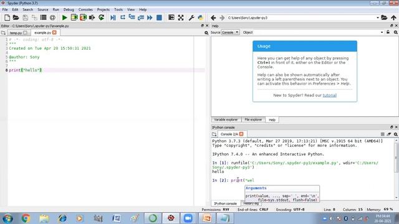Screen dimensions: 399x224
Task: Step into function debug icon
Action: coord(132,17)
